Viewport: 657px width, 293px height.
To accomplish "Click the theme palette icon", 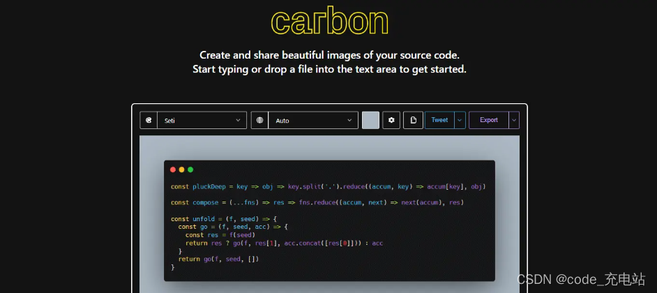I will [x=149, y=120].
